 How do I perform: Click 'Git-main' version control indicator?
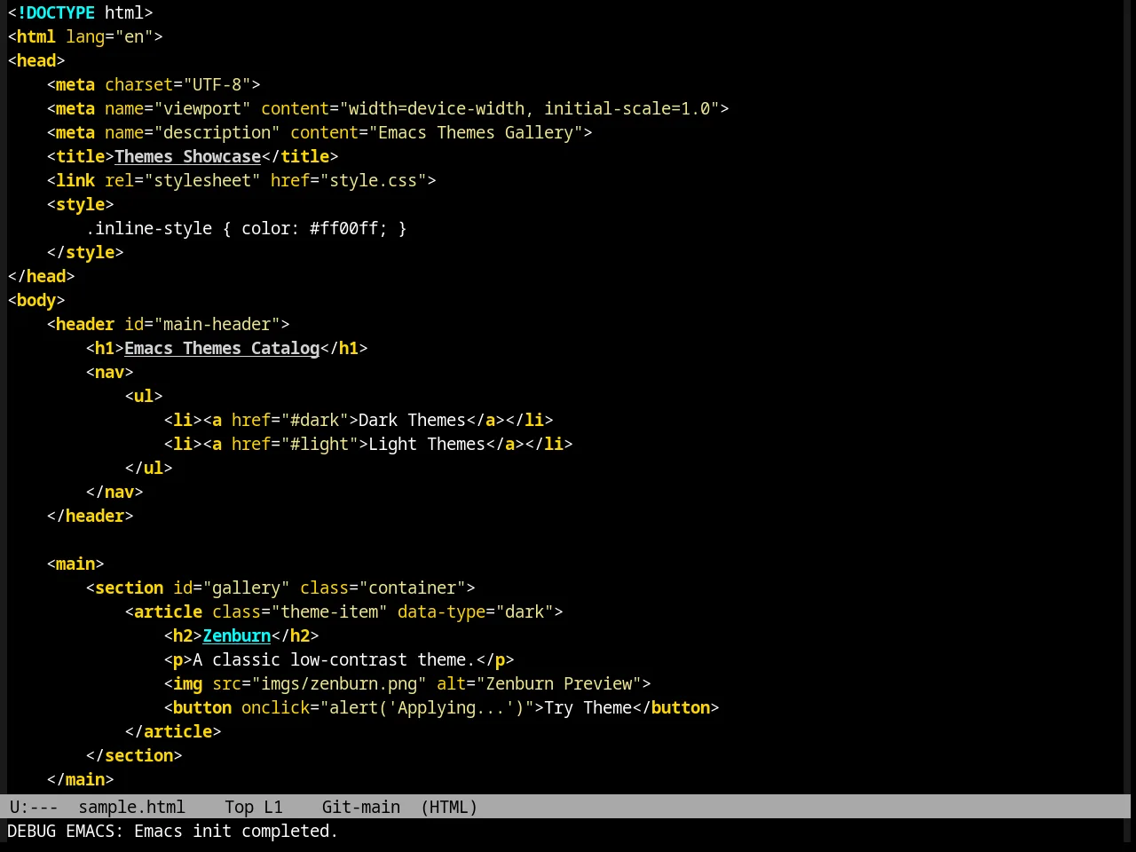pos(361,807)
